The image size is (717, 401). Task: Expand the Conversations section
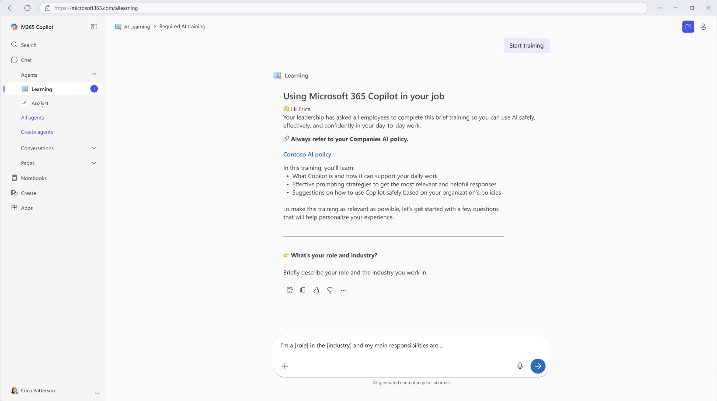[x=94, y=148]
